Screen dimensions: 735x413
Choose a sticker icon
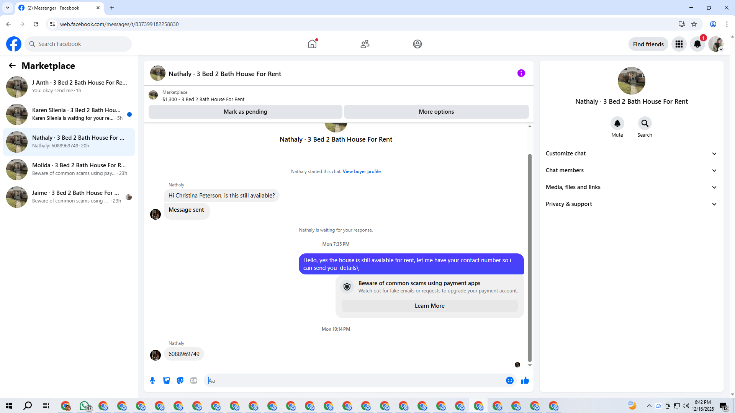[180, 380]
